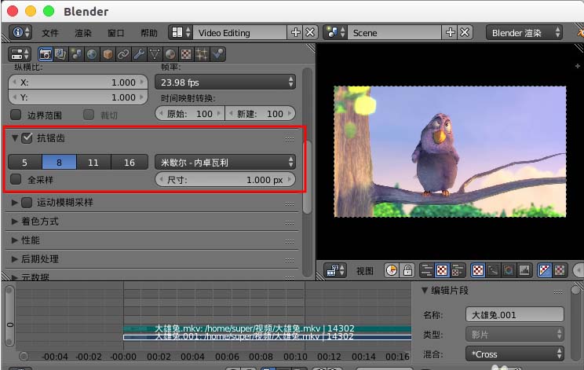584x370 pixels.
Task: Delete the current Scene
Action: (x=465, y=33)
